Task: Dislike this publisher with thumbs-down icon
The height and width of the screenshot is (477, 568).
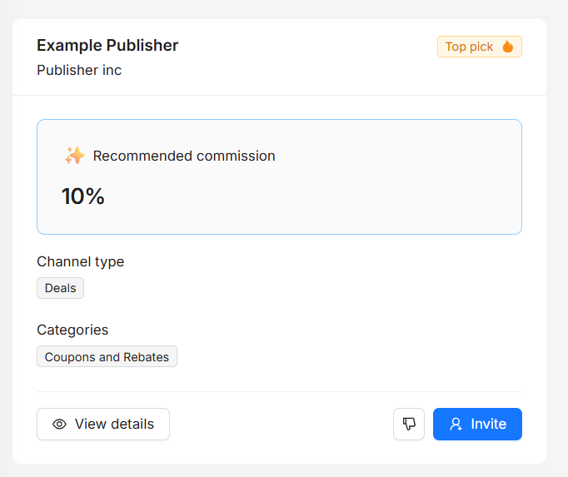Action: click(409, 424)
